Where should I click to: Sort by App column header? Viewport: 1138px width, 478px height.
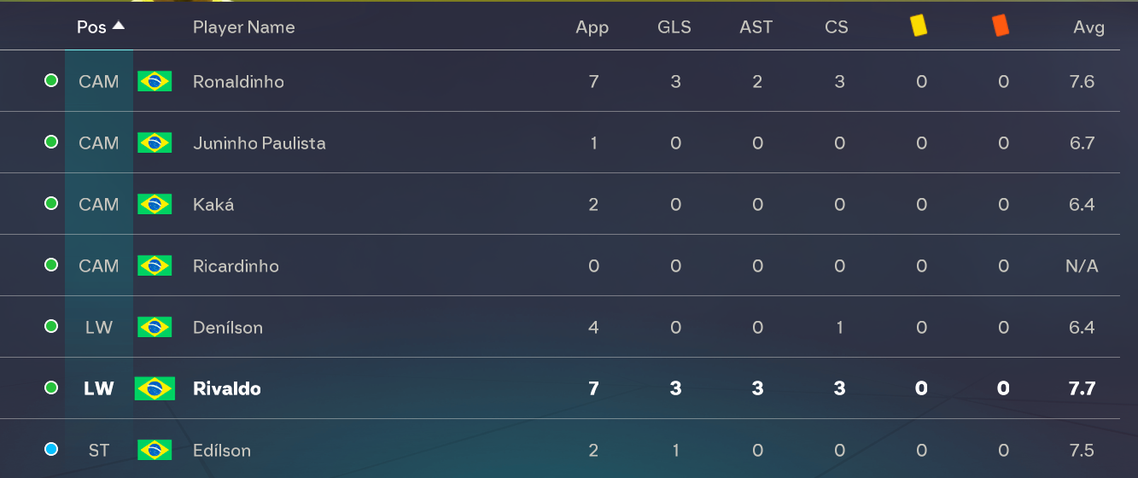click(x=592, y=27)
